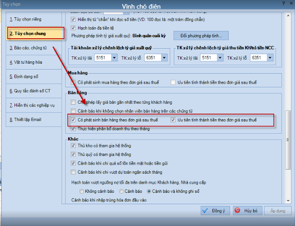Click the 6351 field under xuất quỹ
Screen dimensions: 295x226
[153, 58]
